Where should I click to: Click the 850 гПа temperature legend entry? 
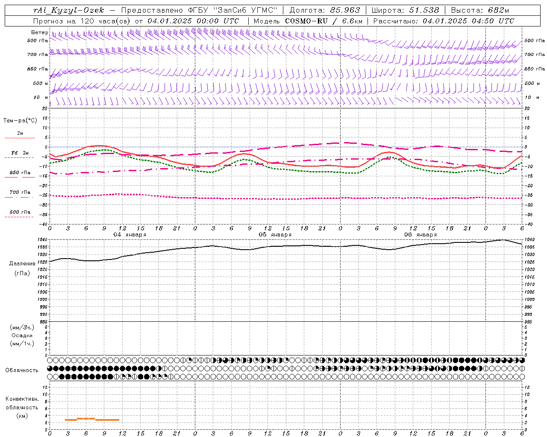(20, 173)
